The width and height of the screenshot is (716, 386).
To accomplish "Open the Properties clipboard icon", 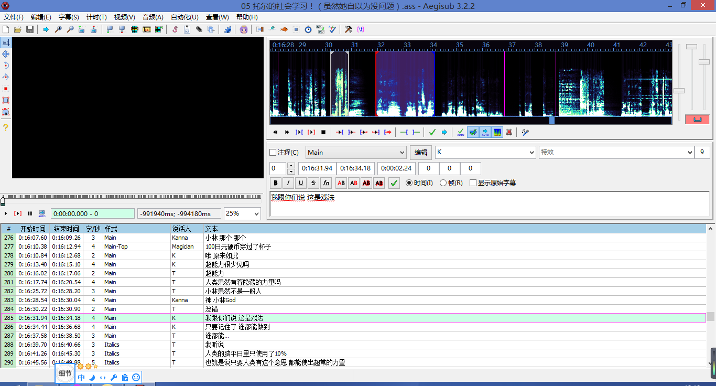I will [x=187, y=29].
